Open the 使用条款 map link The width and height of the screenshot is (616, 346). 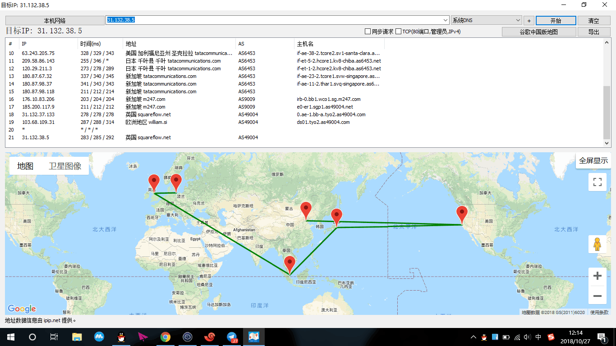coord(599,312)
